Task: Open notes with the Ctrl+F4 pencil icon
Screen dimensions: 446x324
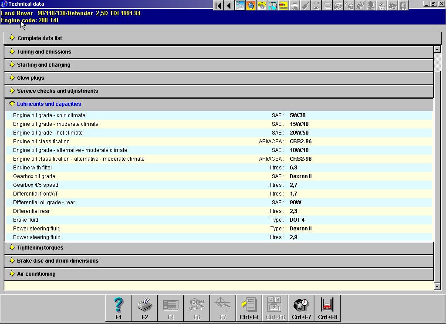Action: coord(249,308)
